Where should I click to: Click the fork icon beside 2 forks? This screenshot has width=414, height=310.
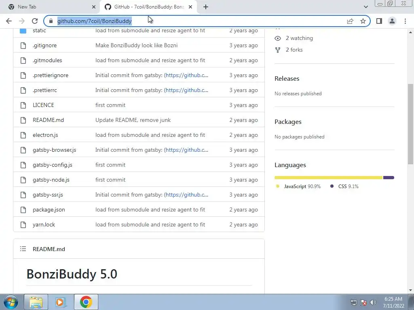click(x=278, y=50)
